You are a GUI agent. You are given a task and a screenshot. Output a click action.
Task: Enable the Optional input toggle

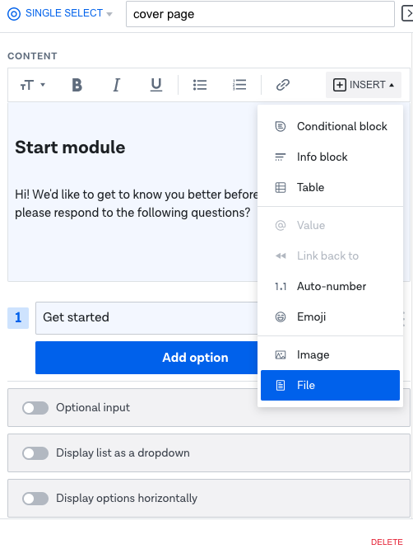[x=35, y=408]
